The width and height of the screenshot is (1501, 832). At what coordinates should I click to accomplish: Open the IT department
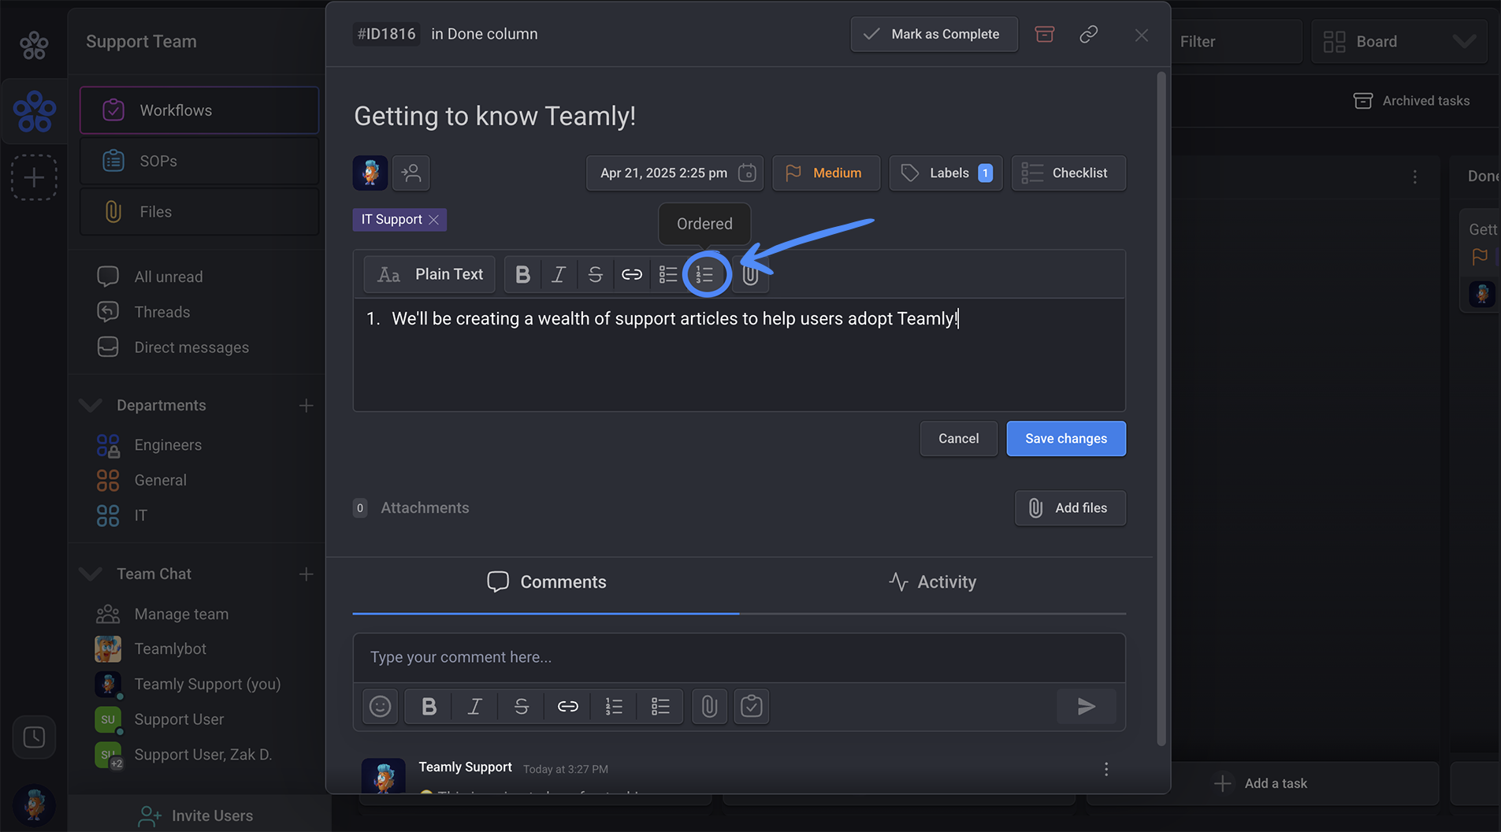pos(140,515)
